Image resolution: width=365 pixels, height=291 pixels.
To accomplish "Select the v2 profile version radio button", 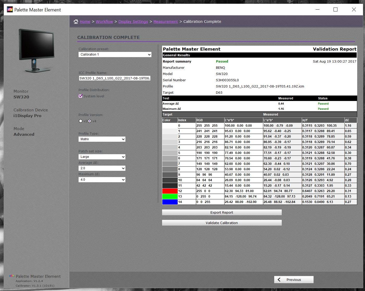I will tap(81, 121).
